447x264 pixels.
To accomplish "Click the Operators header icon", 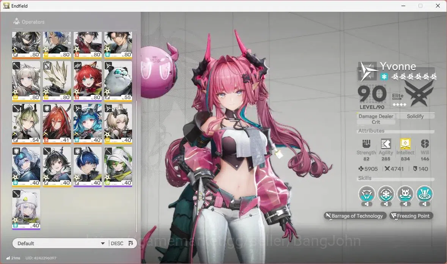I will click(17, 21).
